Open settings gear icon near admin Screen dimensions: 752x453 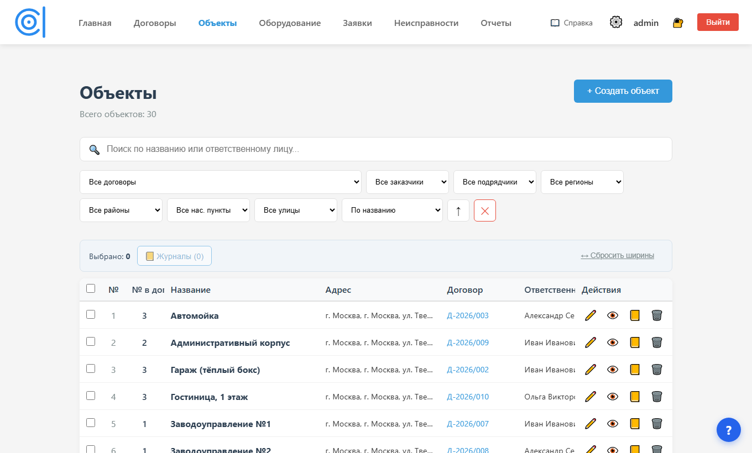[x=616, y=22]
